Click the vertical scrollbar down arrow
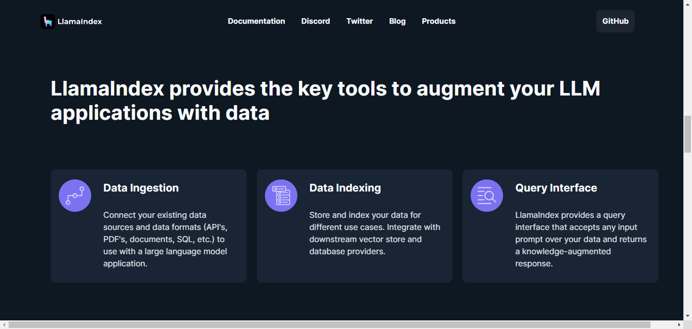The image size is (692, 329). click(x=687, y=316)
